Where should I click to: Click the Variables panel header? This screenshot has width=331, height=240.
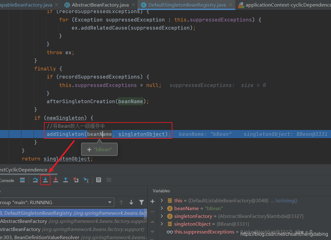point(161,191)
